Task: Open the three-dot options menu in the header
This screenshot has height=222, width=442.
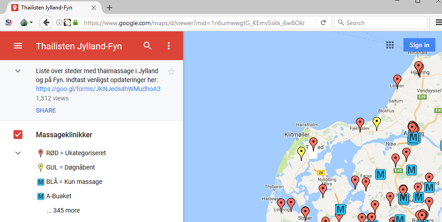Action: [x=169, y=46]
